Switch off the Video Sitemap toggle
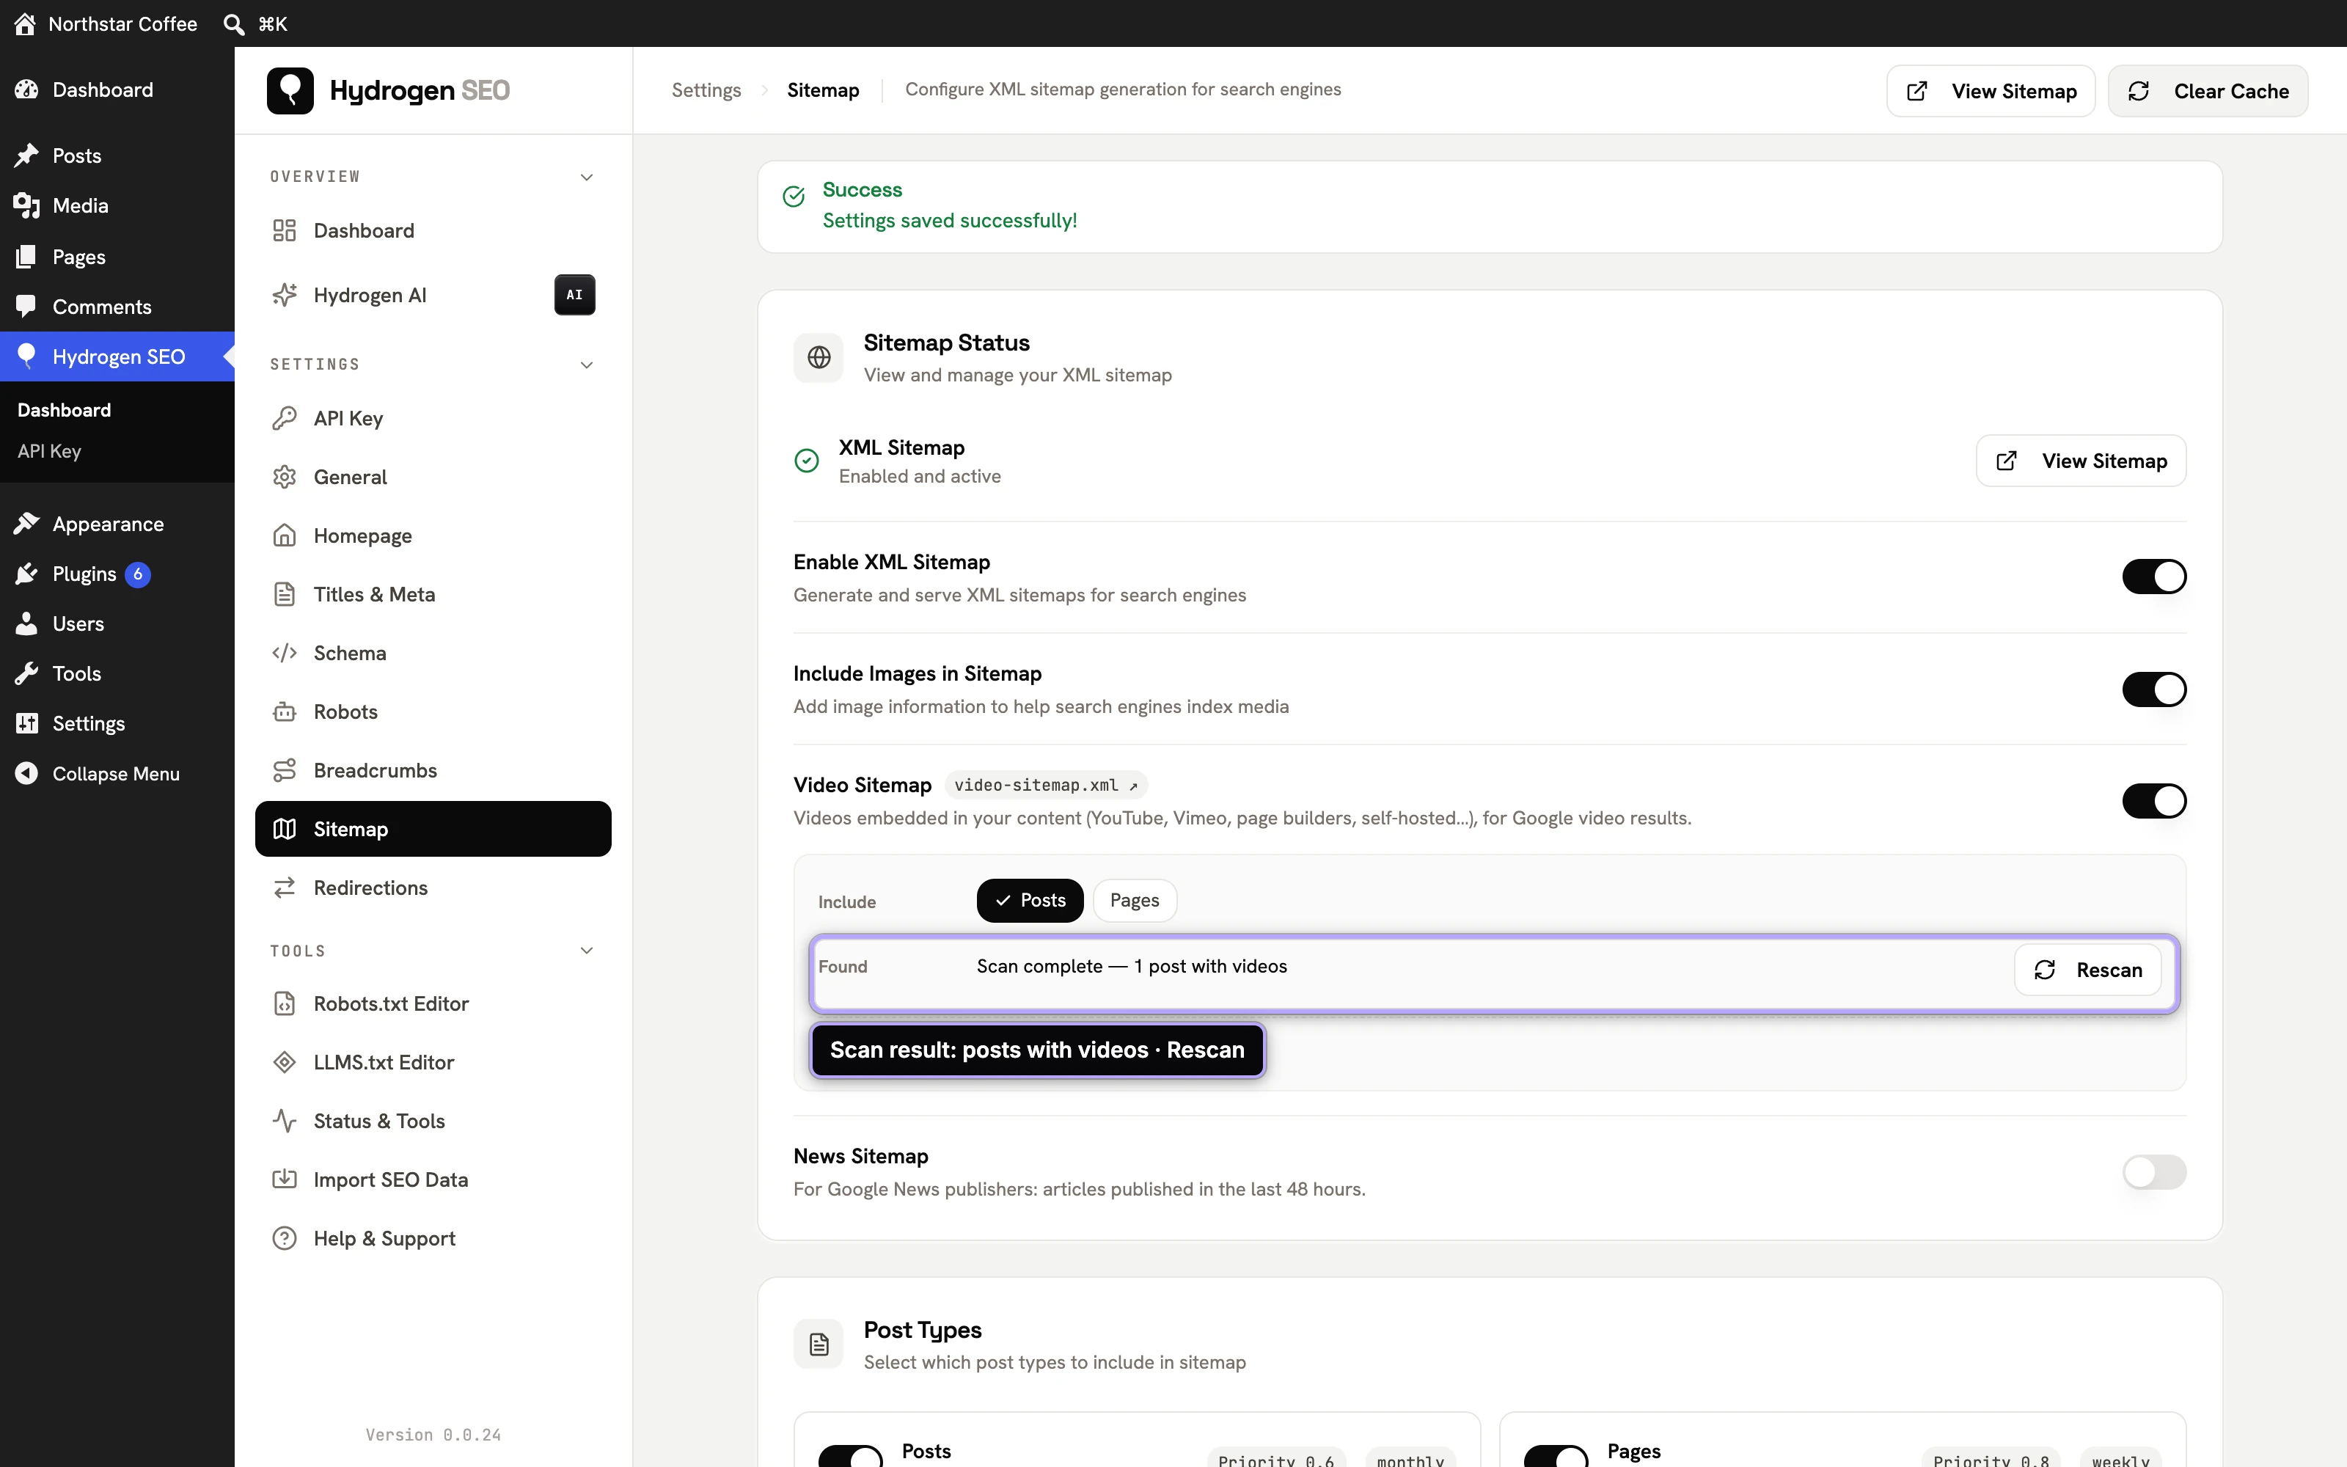2347x1467 pixels. click(2154, 802)
